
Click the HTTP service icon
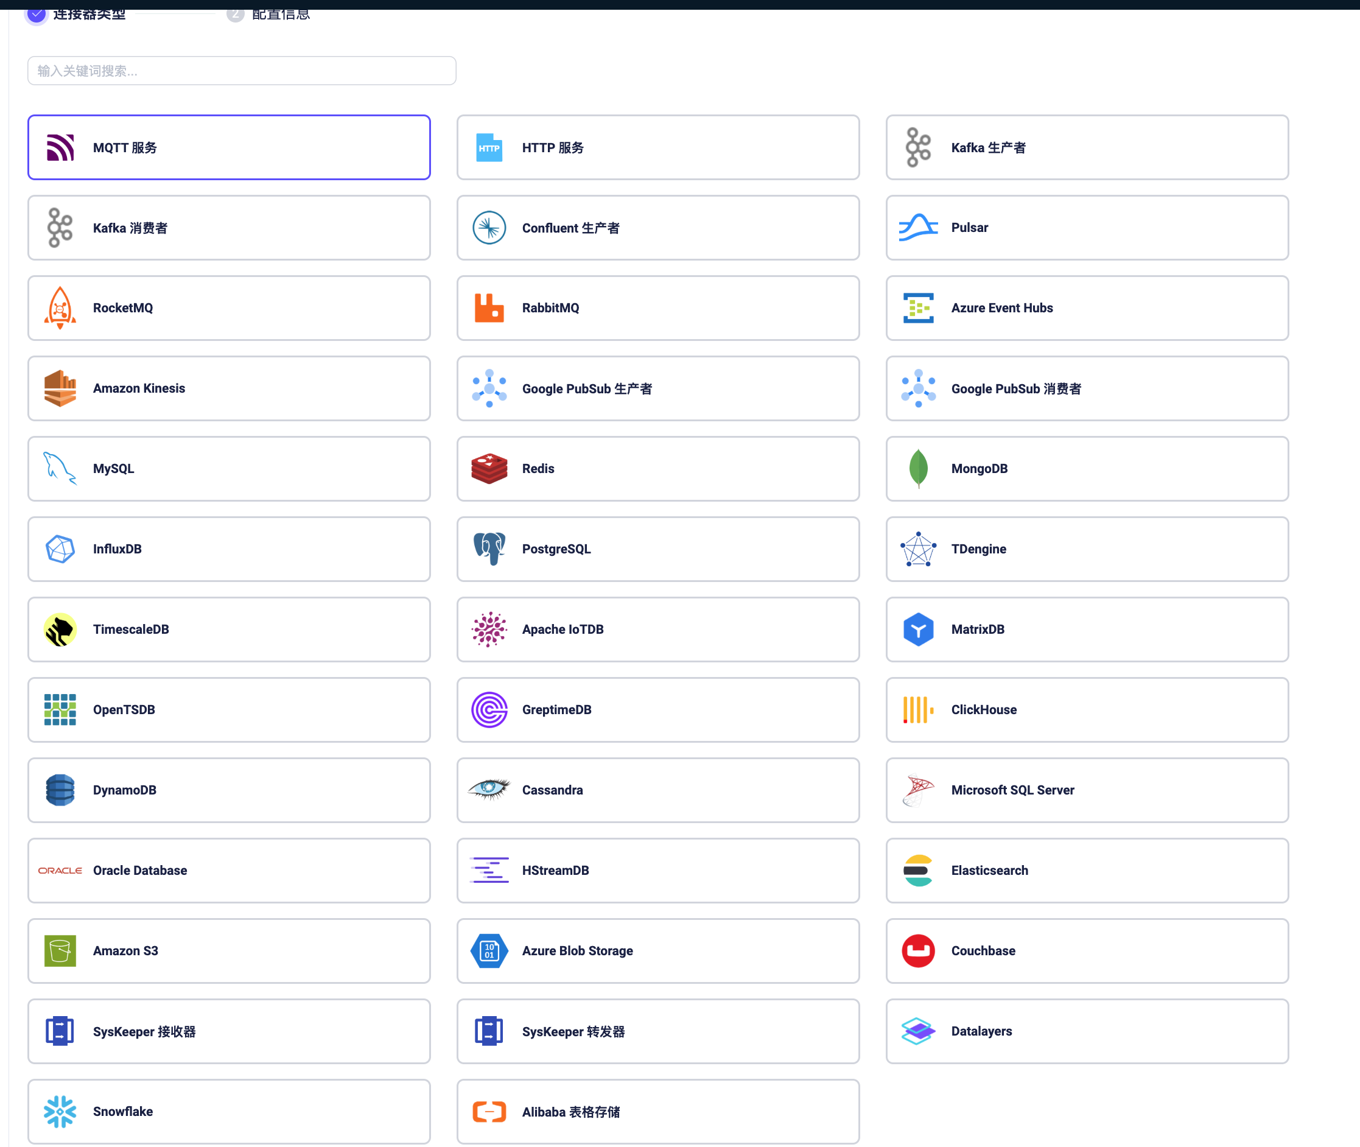[489, 147]
